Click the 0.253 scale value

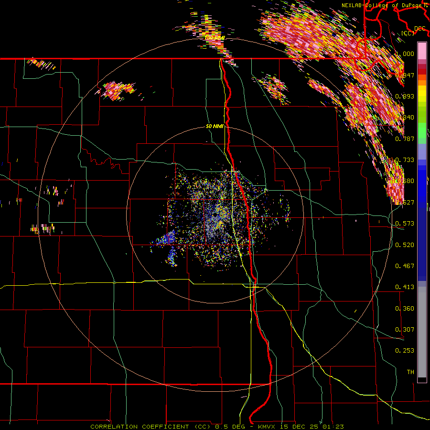tap(405, 351)
